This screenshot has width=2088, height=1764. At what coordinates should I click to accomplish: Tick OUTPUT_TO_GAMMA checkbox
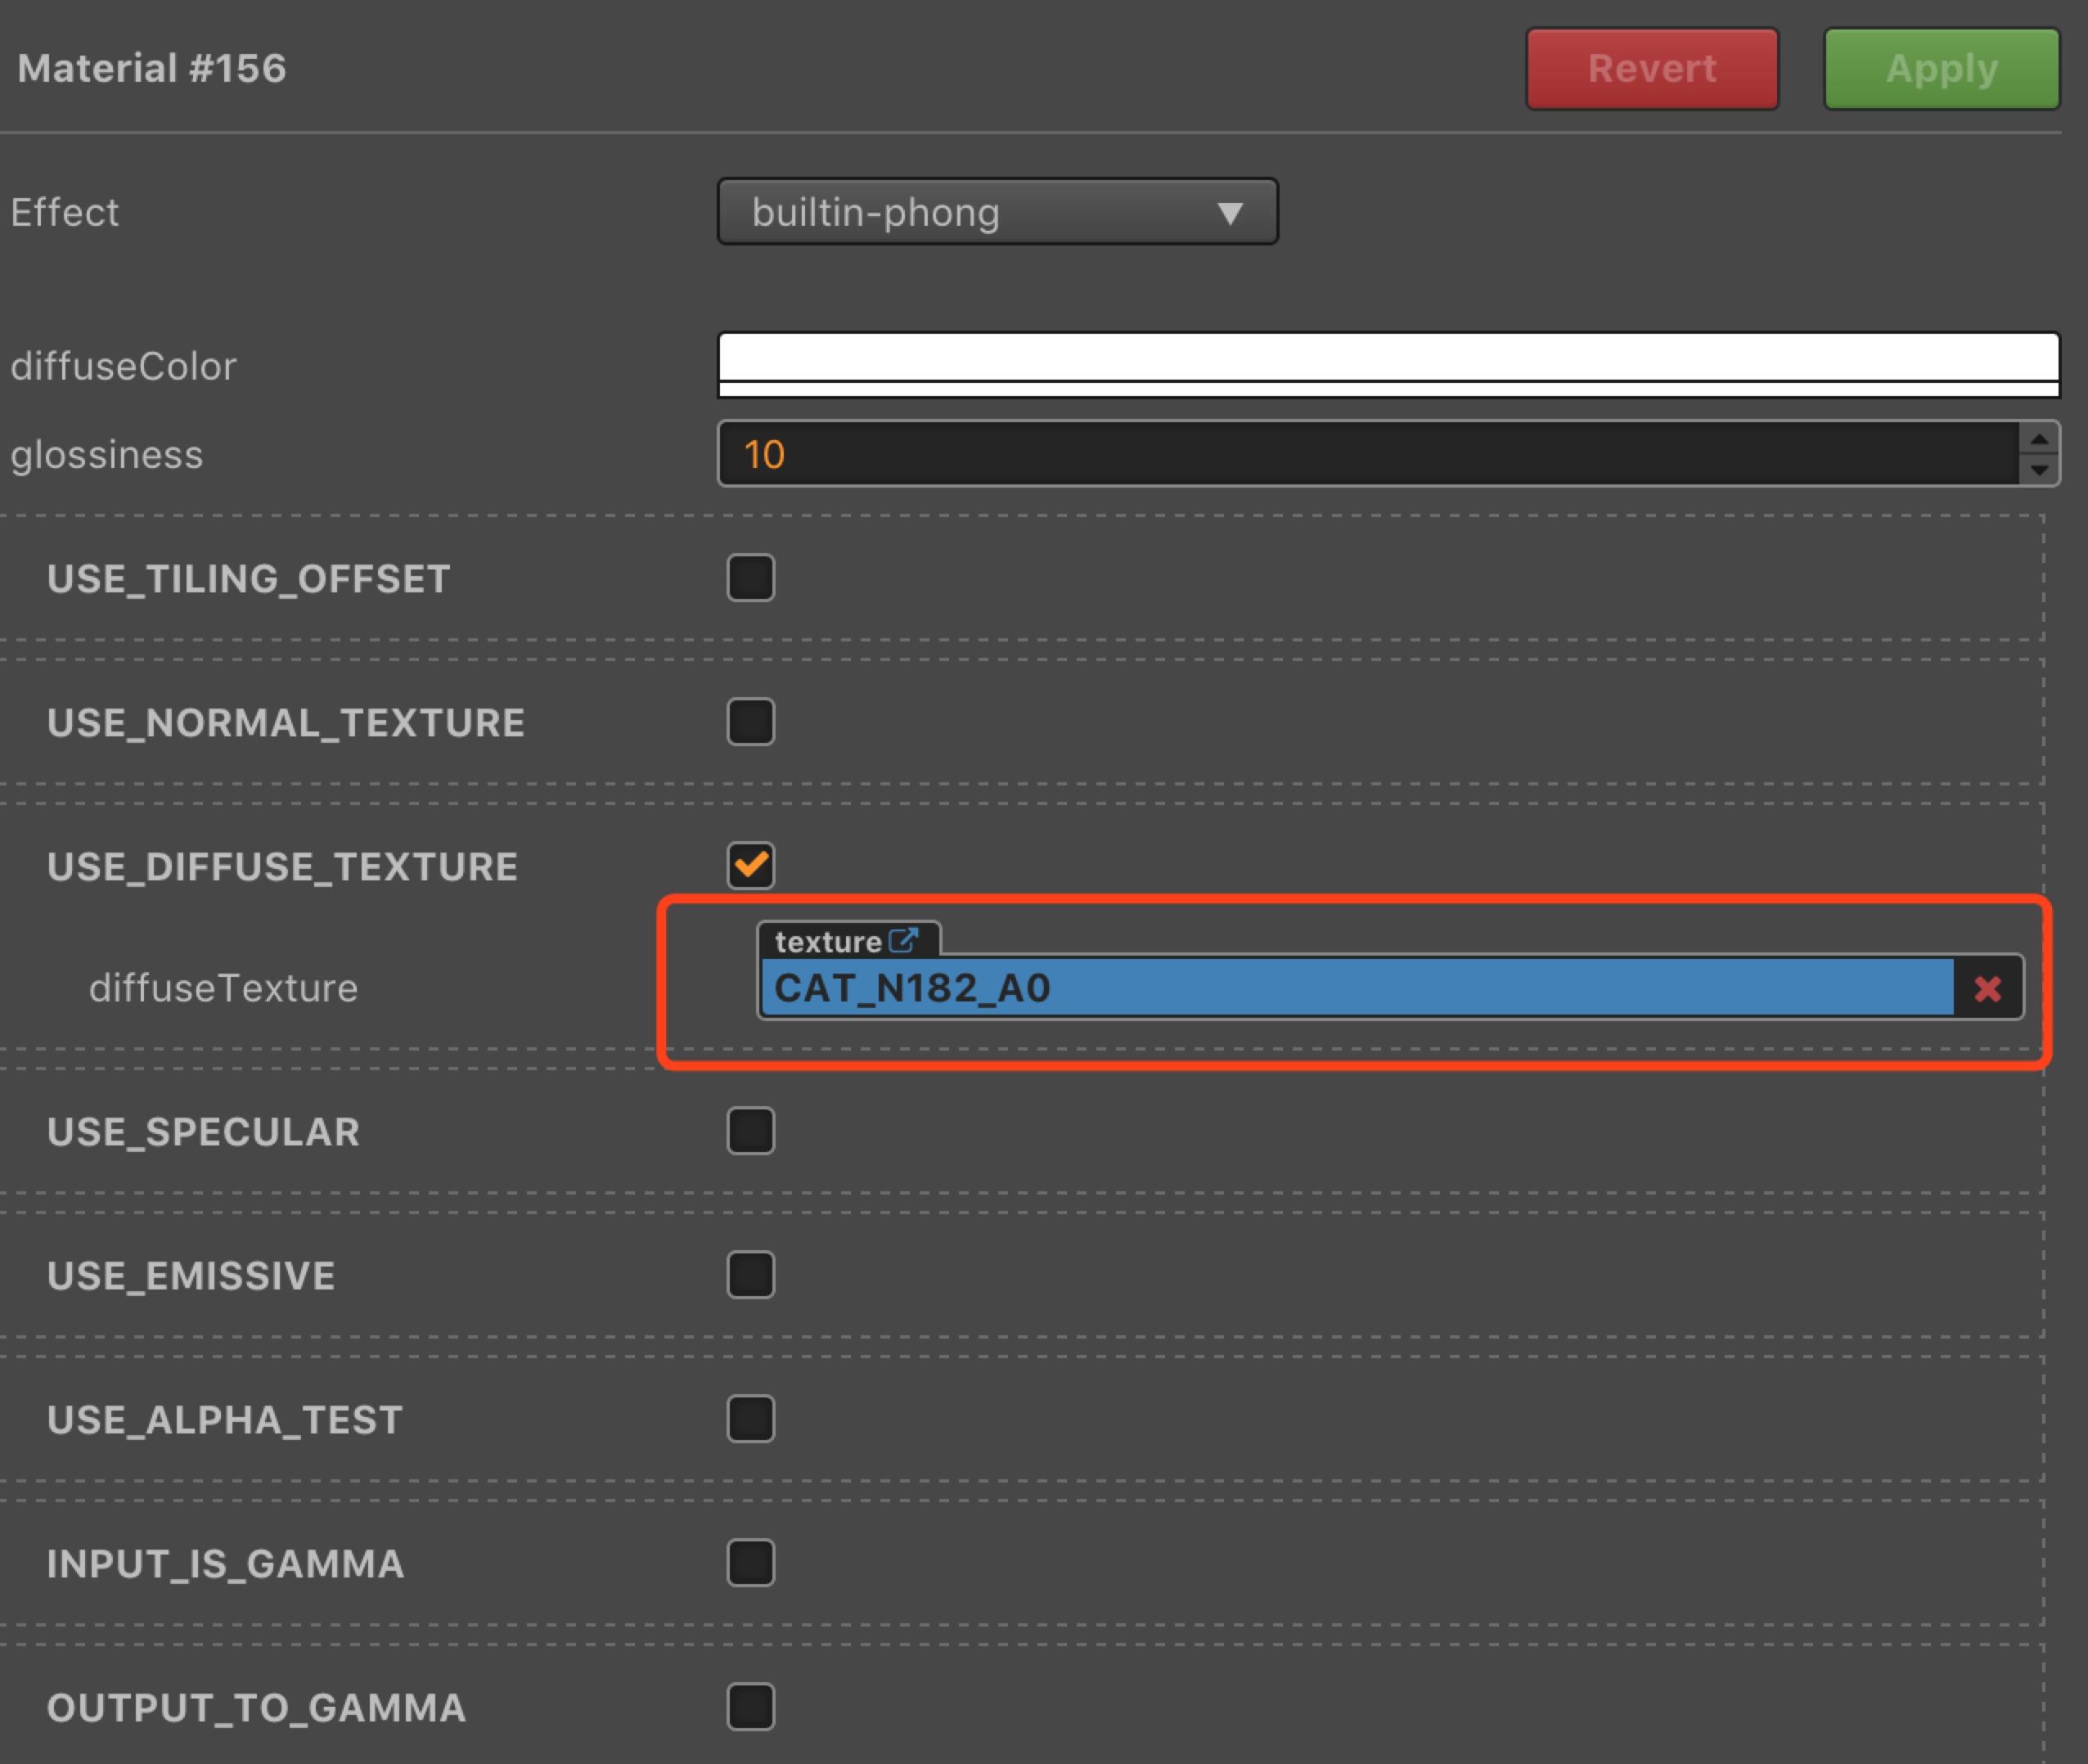point(750,1707)
